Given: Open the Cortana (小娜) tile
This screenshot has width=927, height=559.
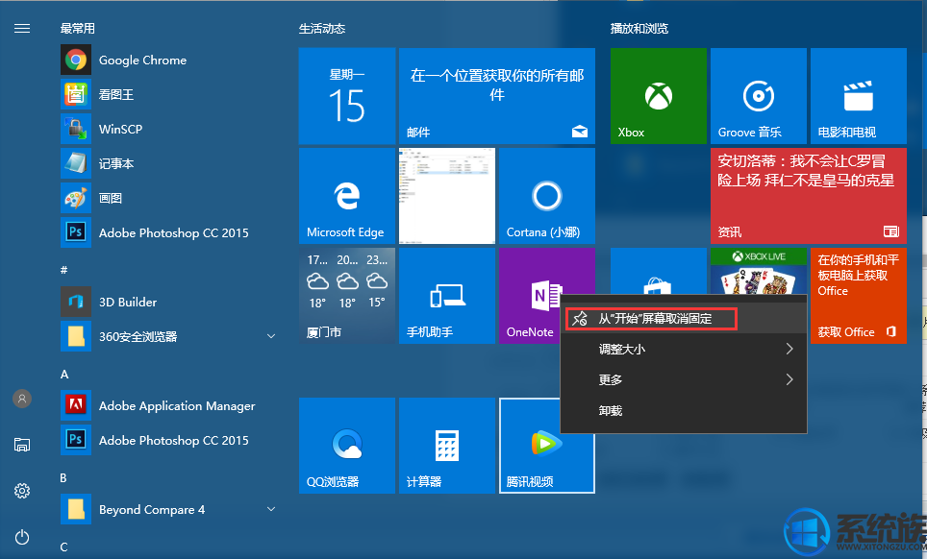Looking at the screenshot, I should 547,196.
